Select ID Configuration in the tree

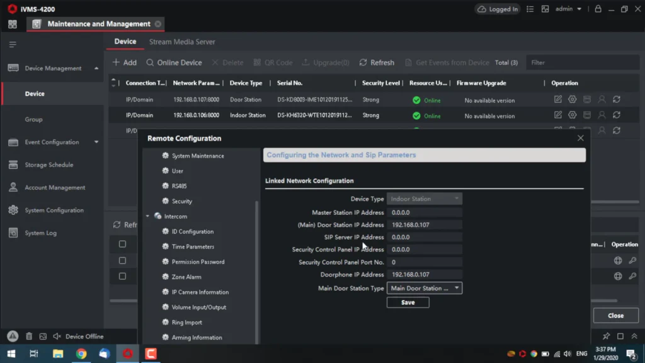pos(193,232)
